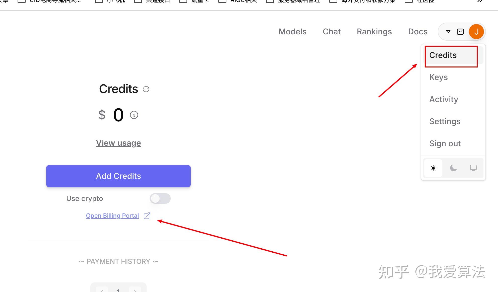Switch to light theme via the sun icon
Image resolution: width=498 pixels, height=292 pixels.
(433, 168)
